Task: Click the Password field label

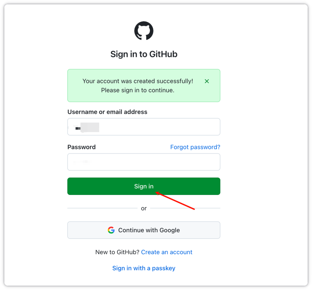Action: tap(81, 147)
